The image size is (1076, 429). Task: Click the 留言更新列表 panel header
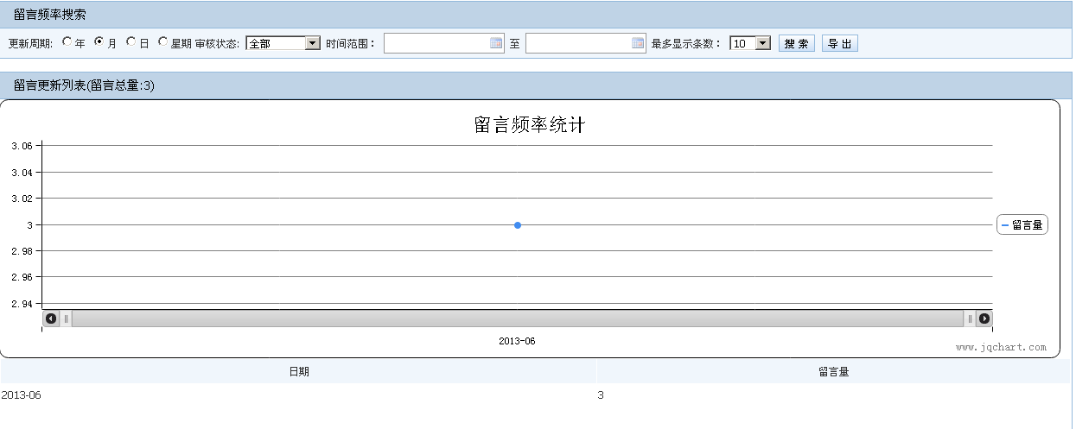536,85
